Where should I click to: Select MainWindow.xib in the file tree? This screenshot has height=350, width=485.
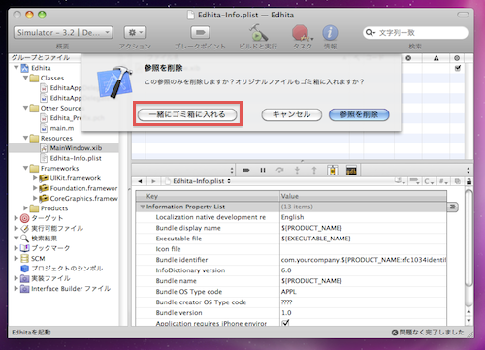64,148
